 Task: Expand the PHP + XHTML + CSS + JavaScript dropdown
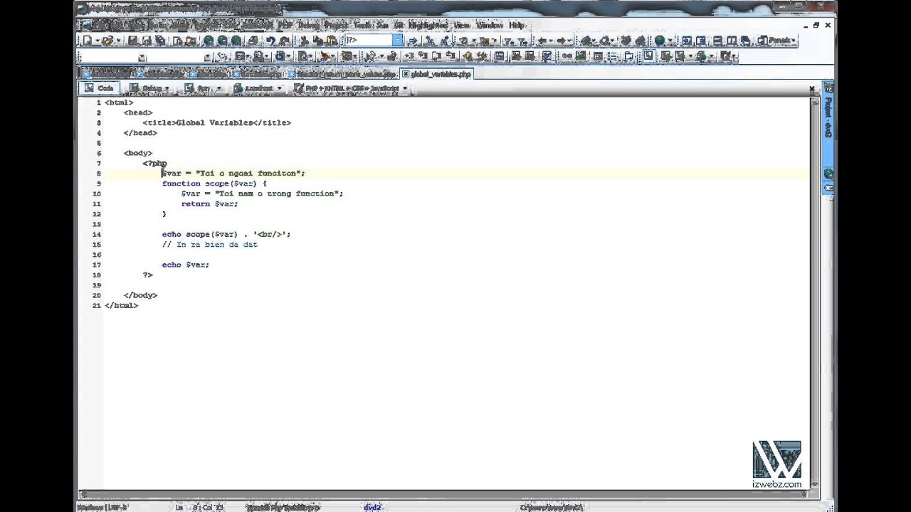[405, 88]
